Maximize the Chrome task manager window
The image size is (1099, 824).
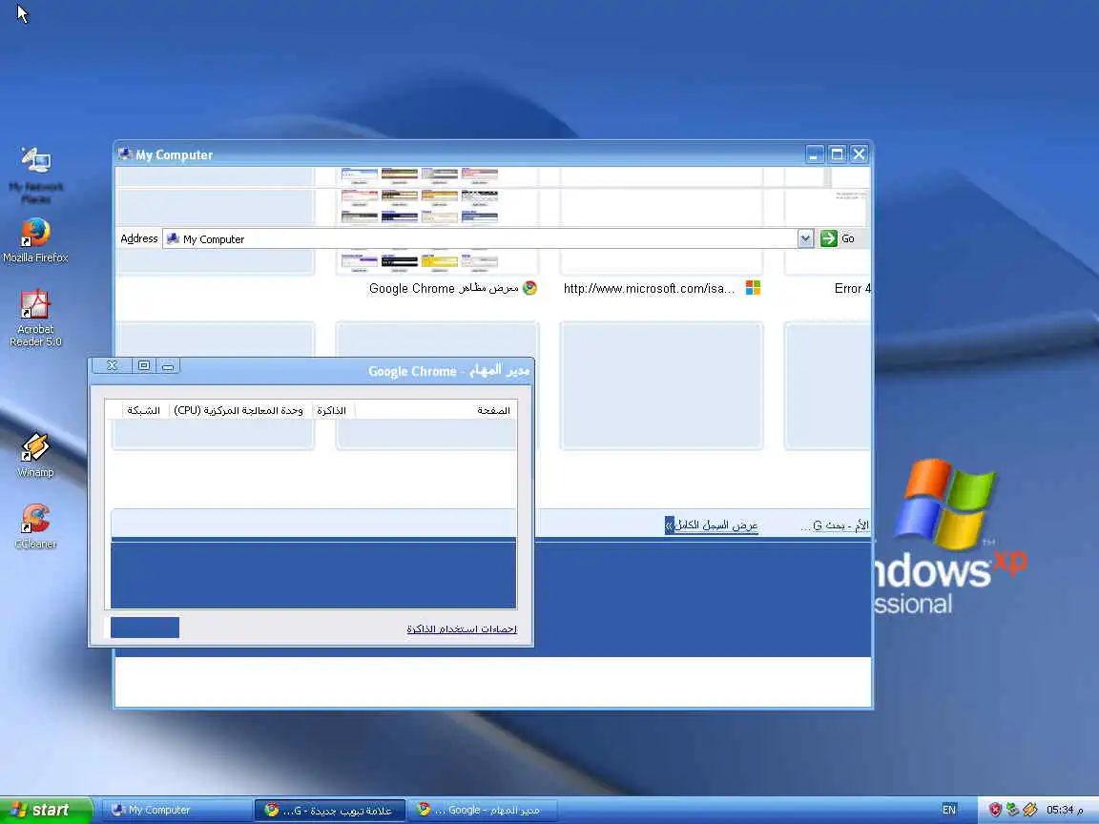click(144, 365)
